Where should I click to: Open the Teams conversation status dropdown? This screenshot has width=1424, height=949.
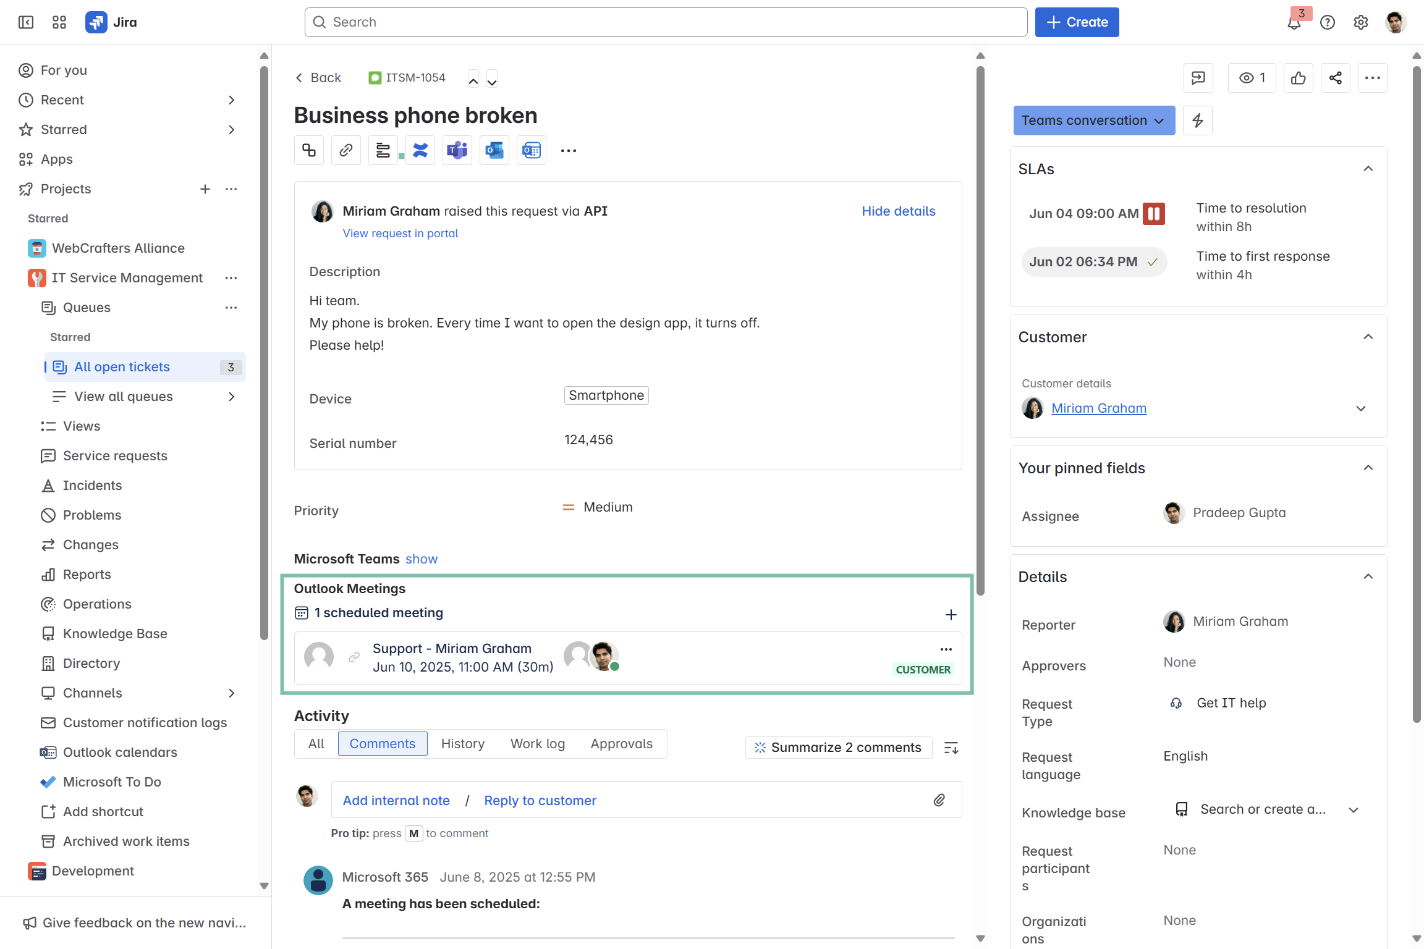[x=1093, y=120]
